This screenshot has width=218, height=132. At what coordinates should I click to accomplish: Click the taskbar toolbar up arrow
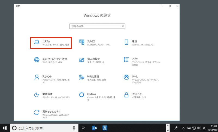tap(168, 126)
